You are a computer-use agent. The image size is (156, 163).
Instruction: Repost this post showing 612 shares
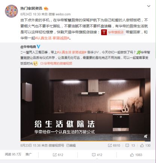click(58, 155)
